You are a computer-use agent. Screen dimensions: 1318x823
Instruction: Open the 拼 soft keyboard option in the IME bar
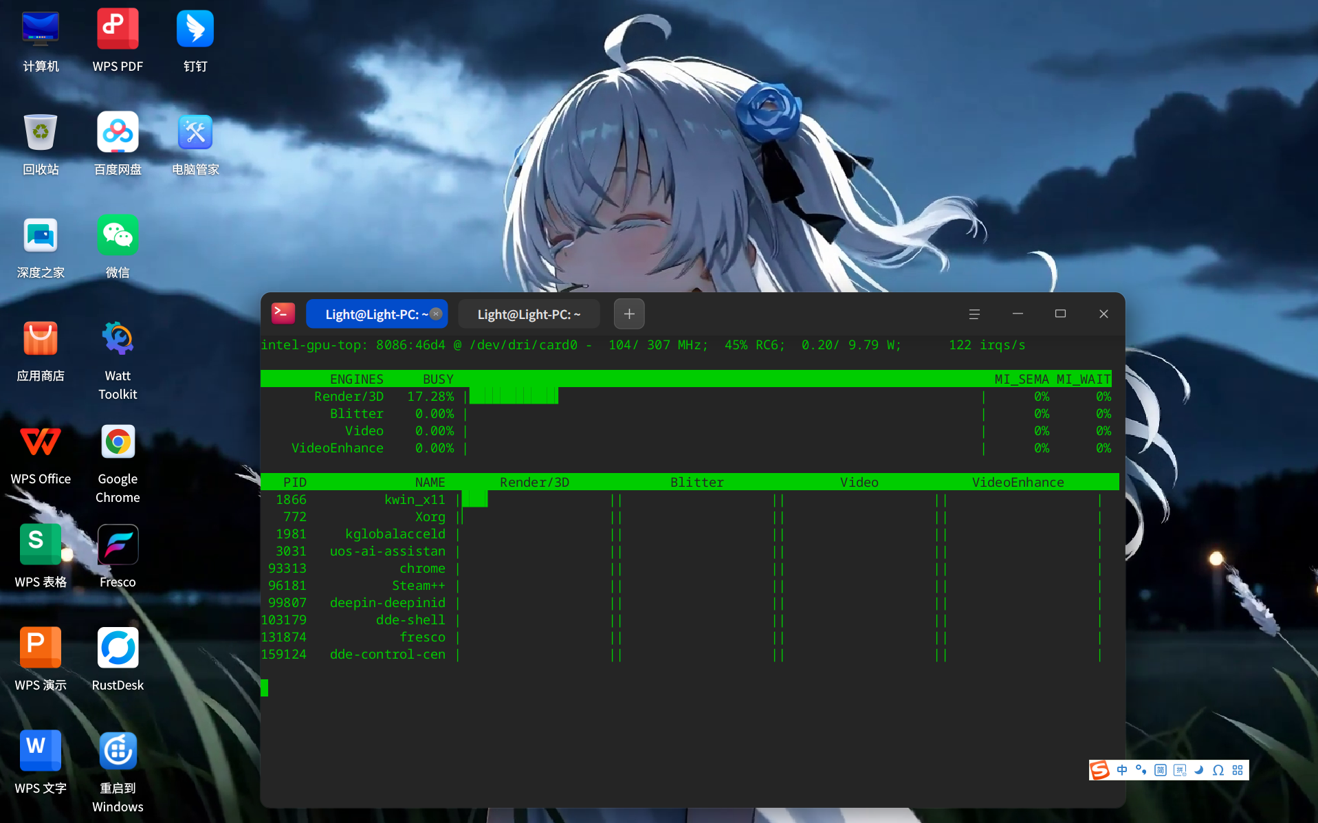coord(1180,770)
